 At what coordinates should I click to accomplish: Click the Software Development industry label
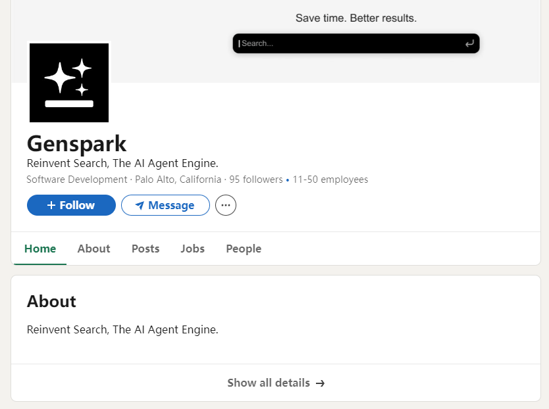(x=76, y=180)
